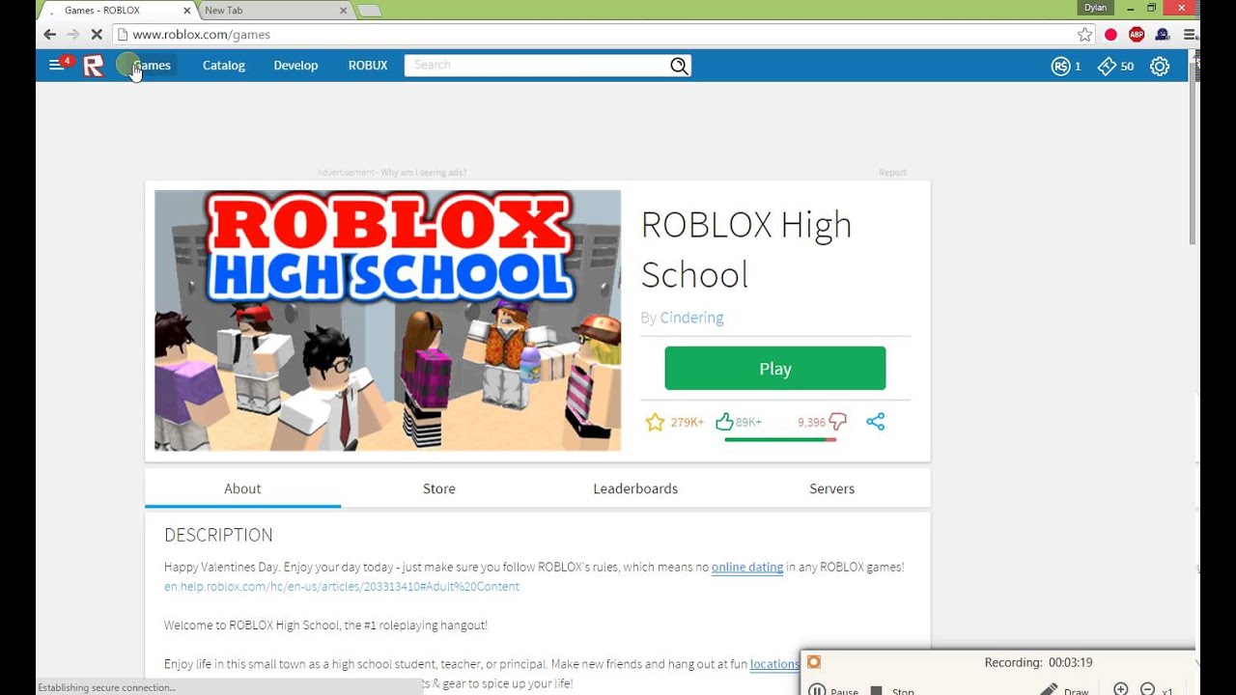Close the Games - ROBLOX tab
Viewport: 1236px width, 695px height.
pos(187,11)
